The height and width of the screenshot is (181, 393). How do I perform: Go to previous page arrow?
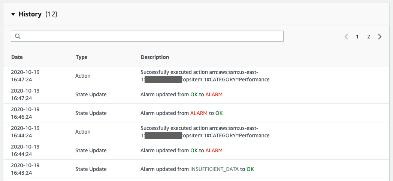tap(347, 37)
